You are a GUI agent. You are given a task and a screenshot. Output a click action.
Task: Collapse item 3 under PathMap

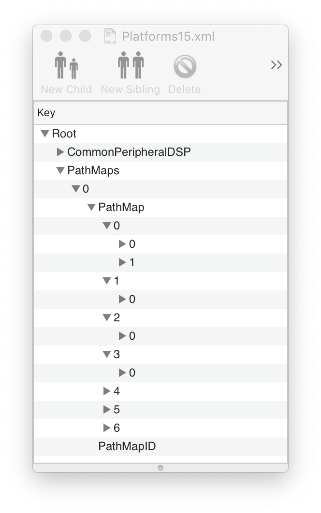[x=107, y=354]
